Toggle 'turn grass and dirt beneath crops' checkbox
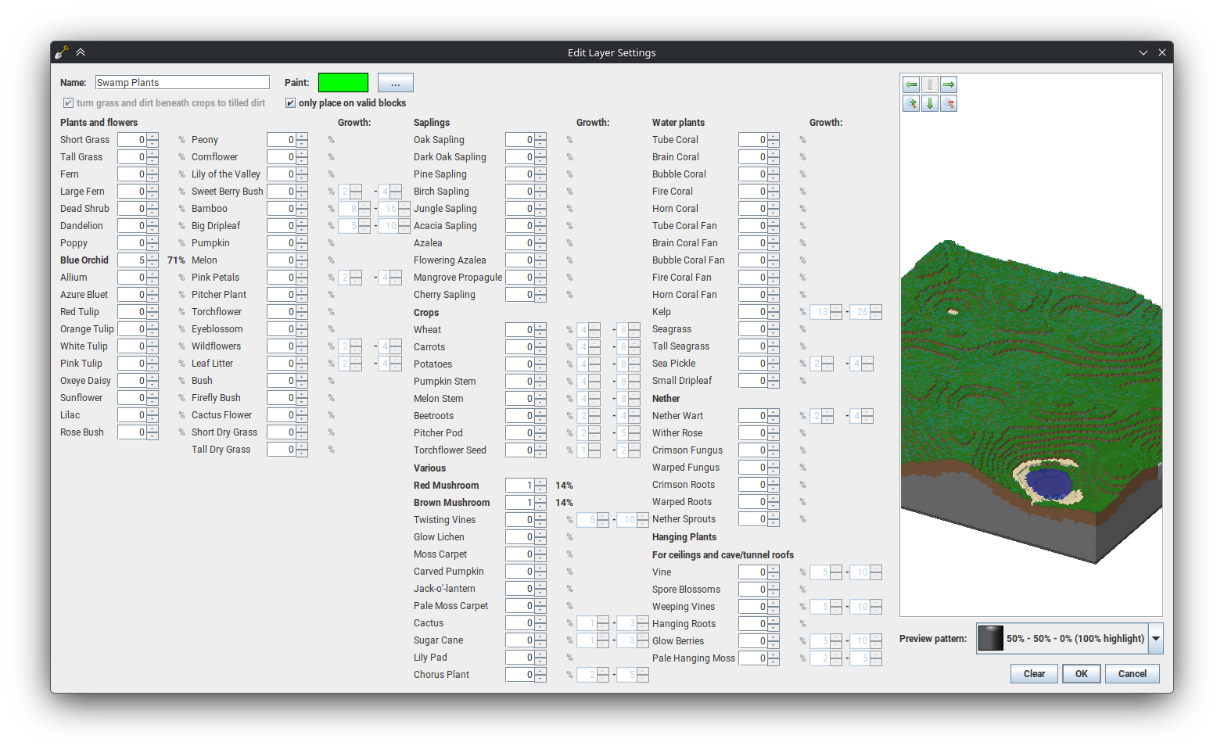Viewport: 1224px width, 753px height. pos(69,103)
